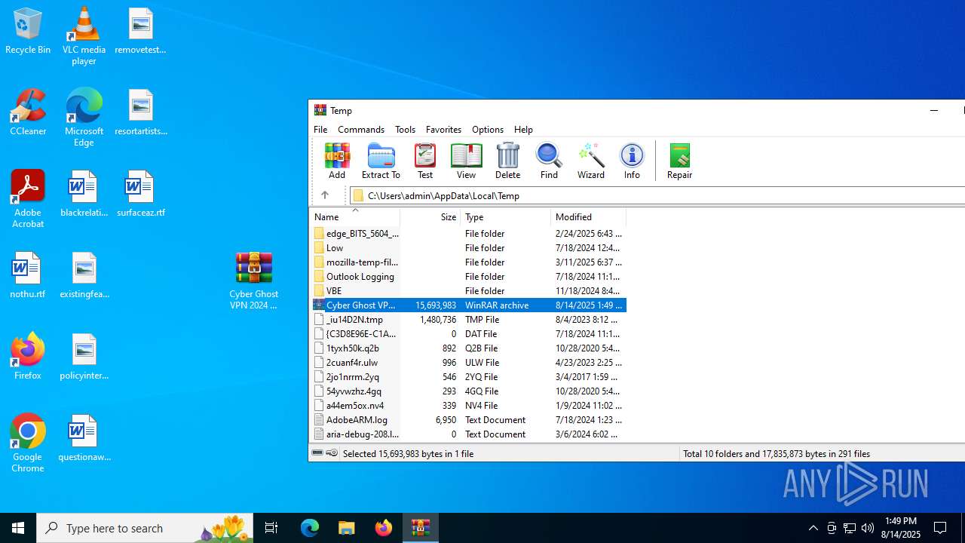Open File Explorer from taskbar

tap(346, 528)
